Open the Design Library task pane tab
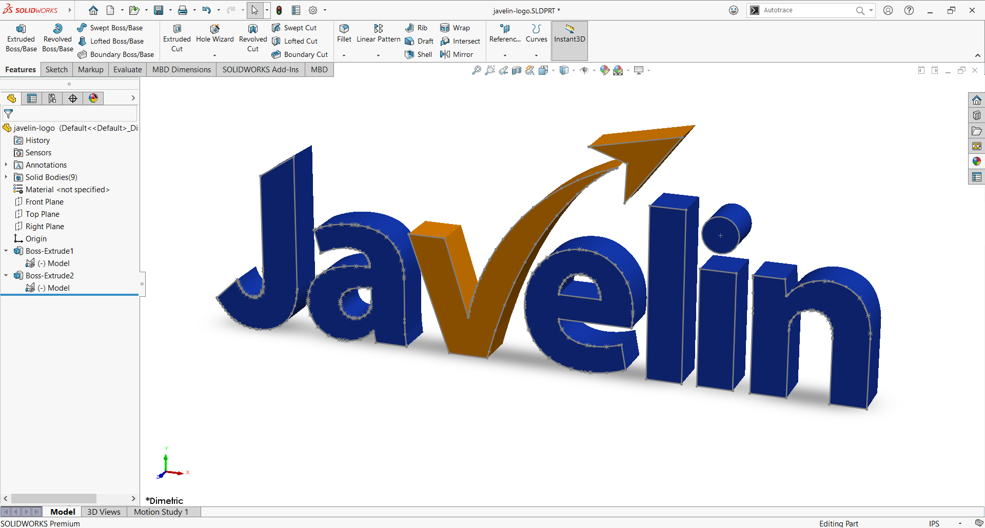The height and width of the screenshot is (528, 985). 977,115
